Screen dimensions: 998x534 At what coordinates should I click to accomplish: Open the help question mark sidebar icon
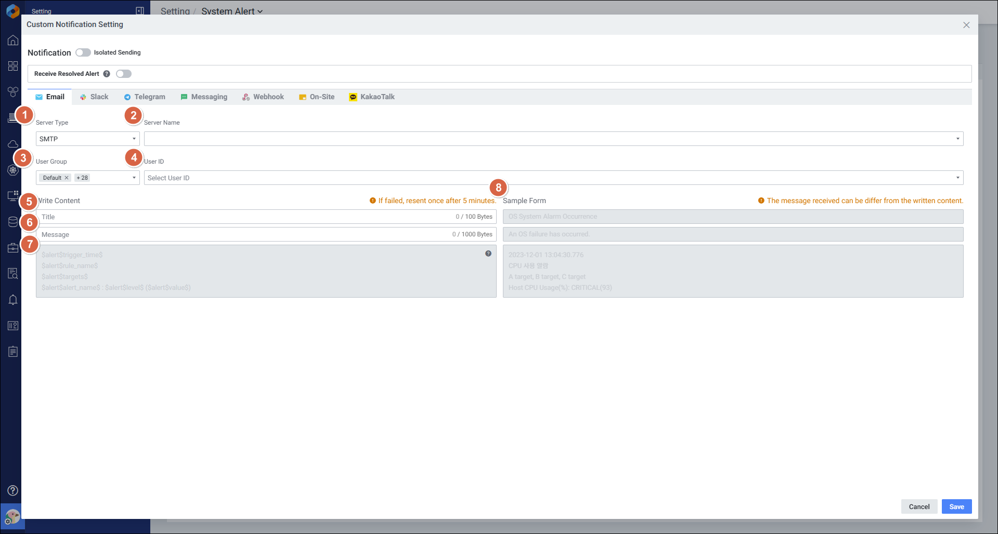tap(13, 490)
